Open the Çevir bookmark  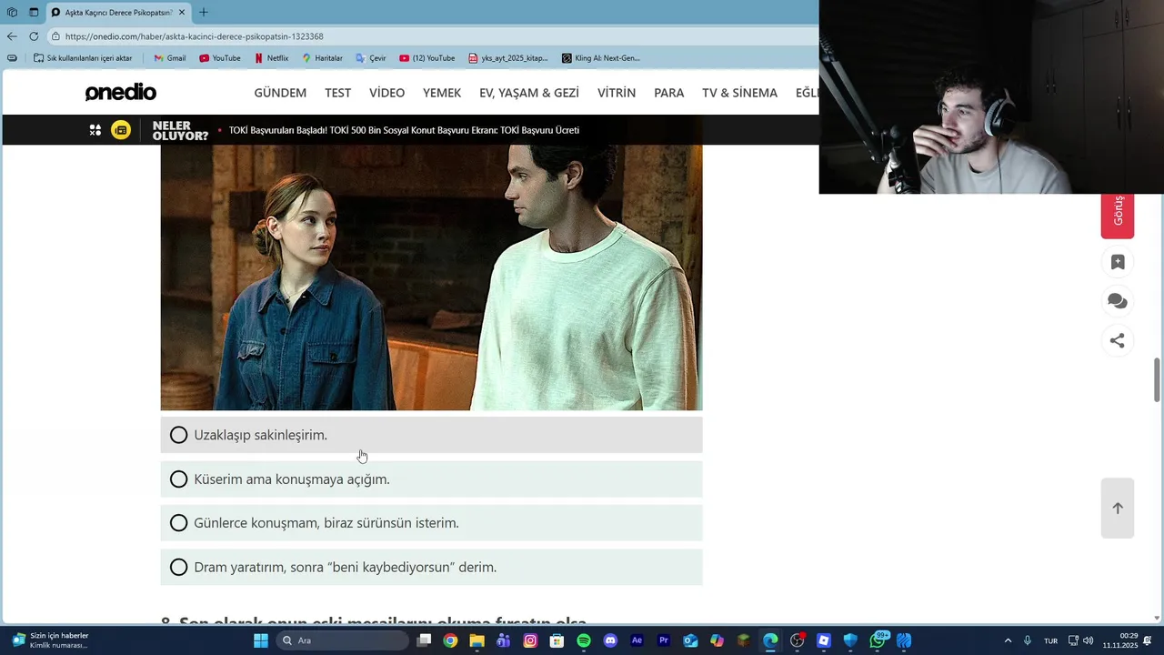coord(371,58)
